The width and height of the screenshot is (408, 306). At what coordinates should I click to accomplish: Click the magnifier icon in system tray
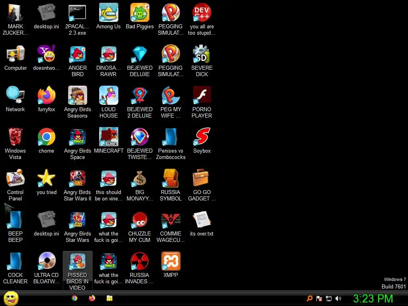(309, 298)
